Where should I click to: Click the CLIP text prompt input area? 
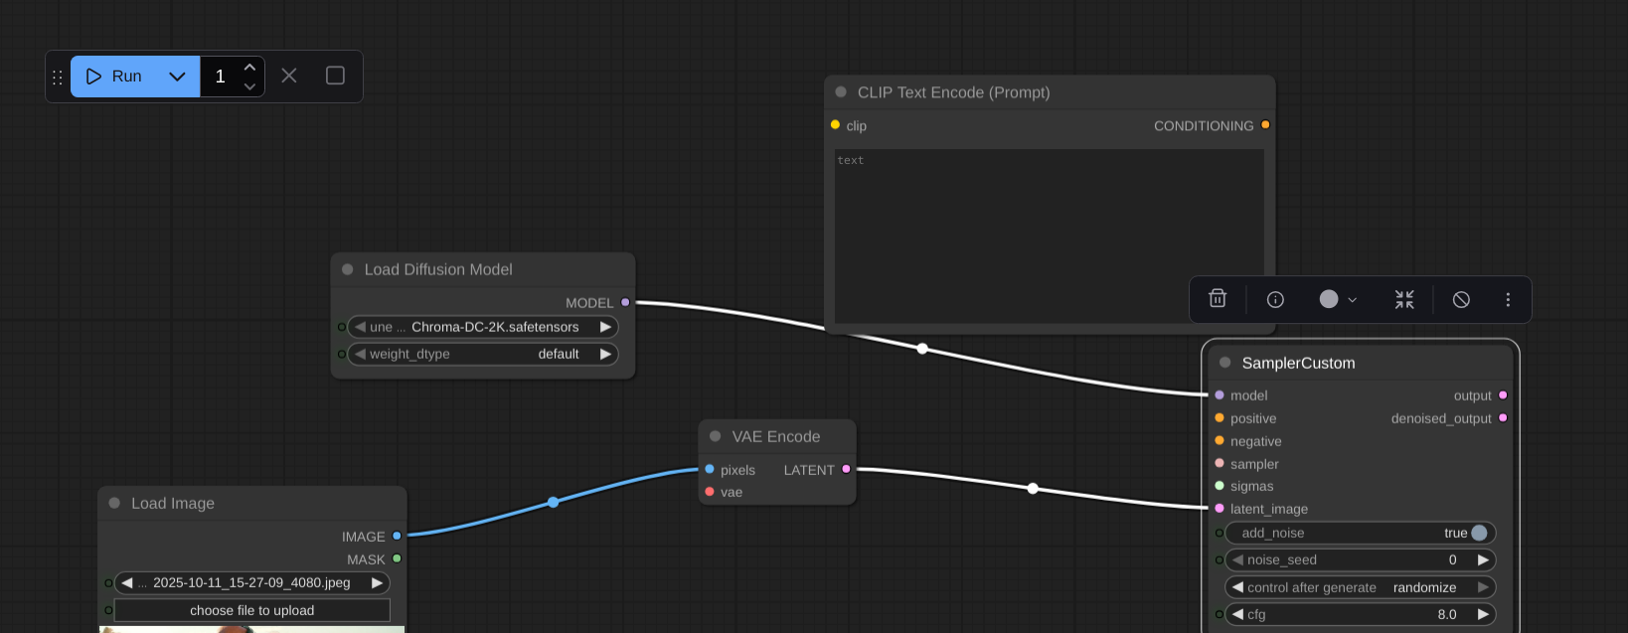point(1050,236)
